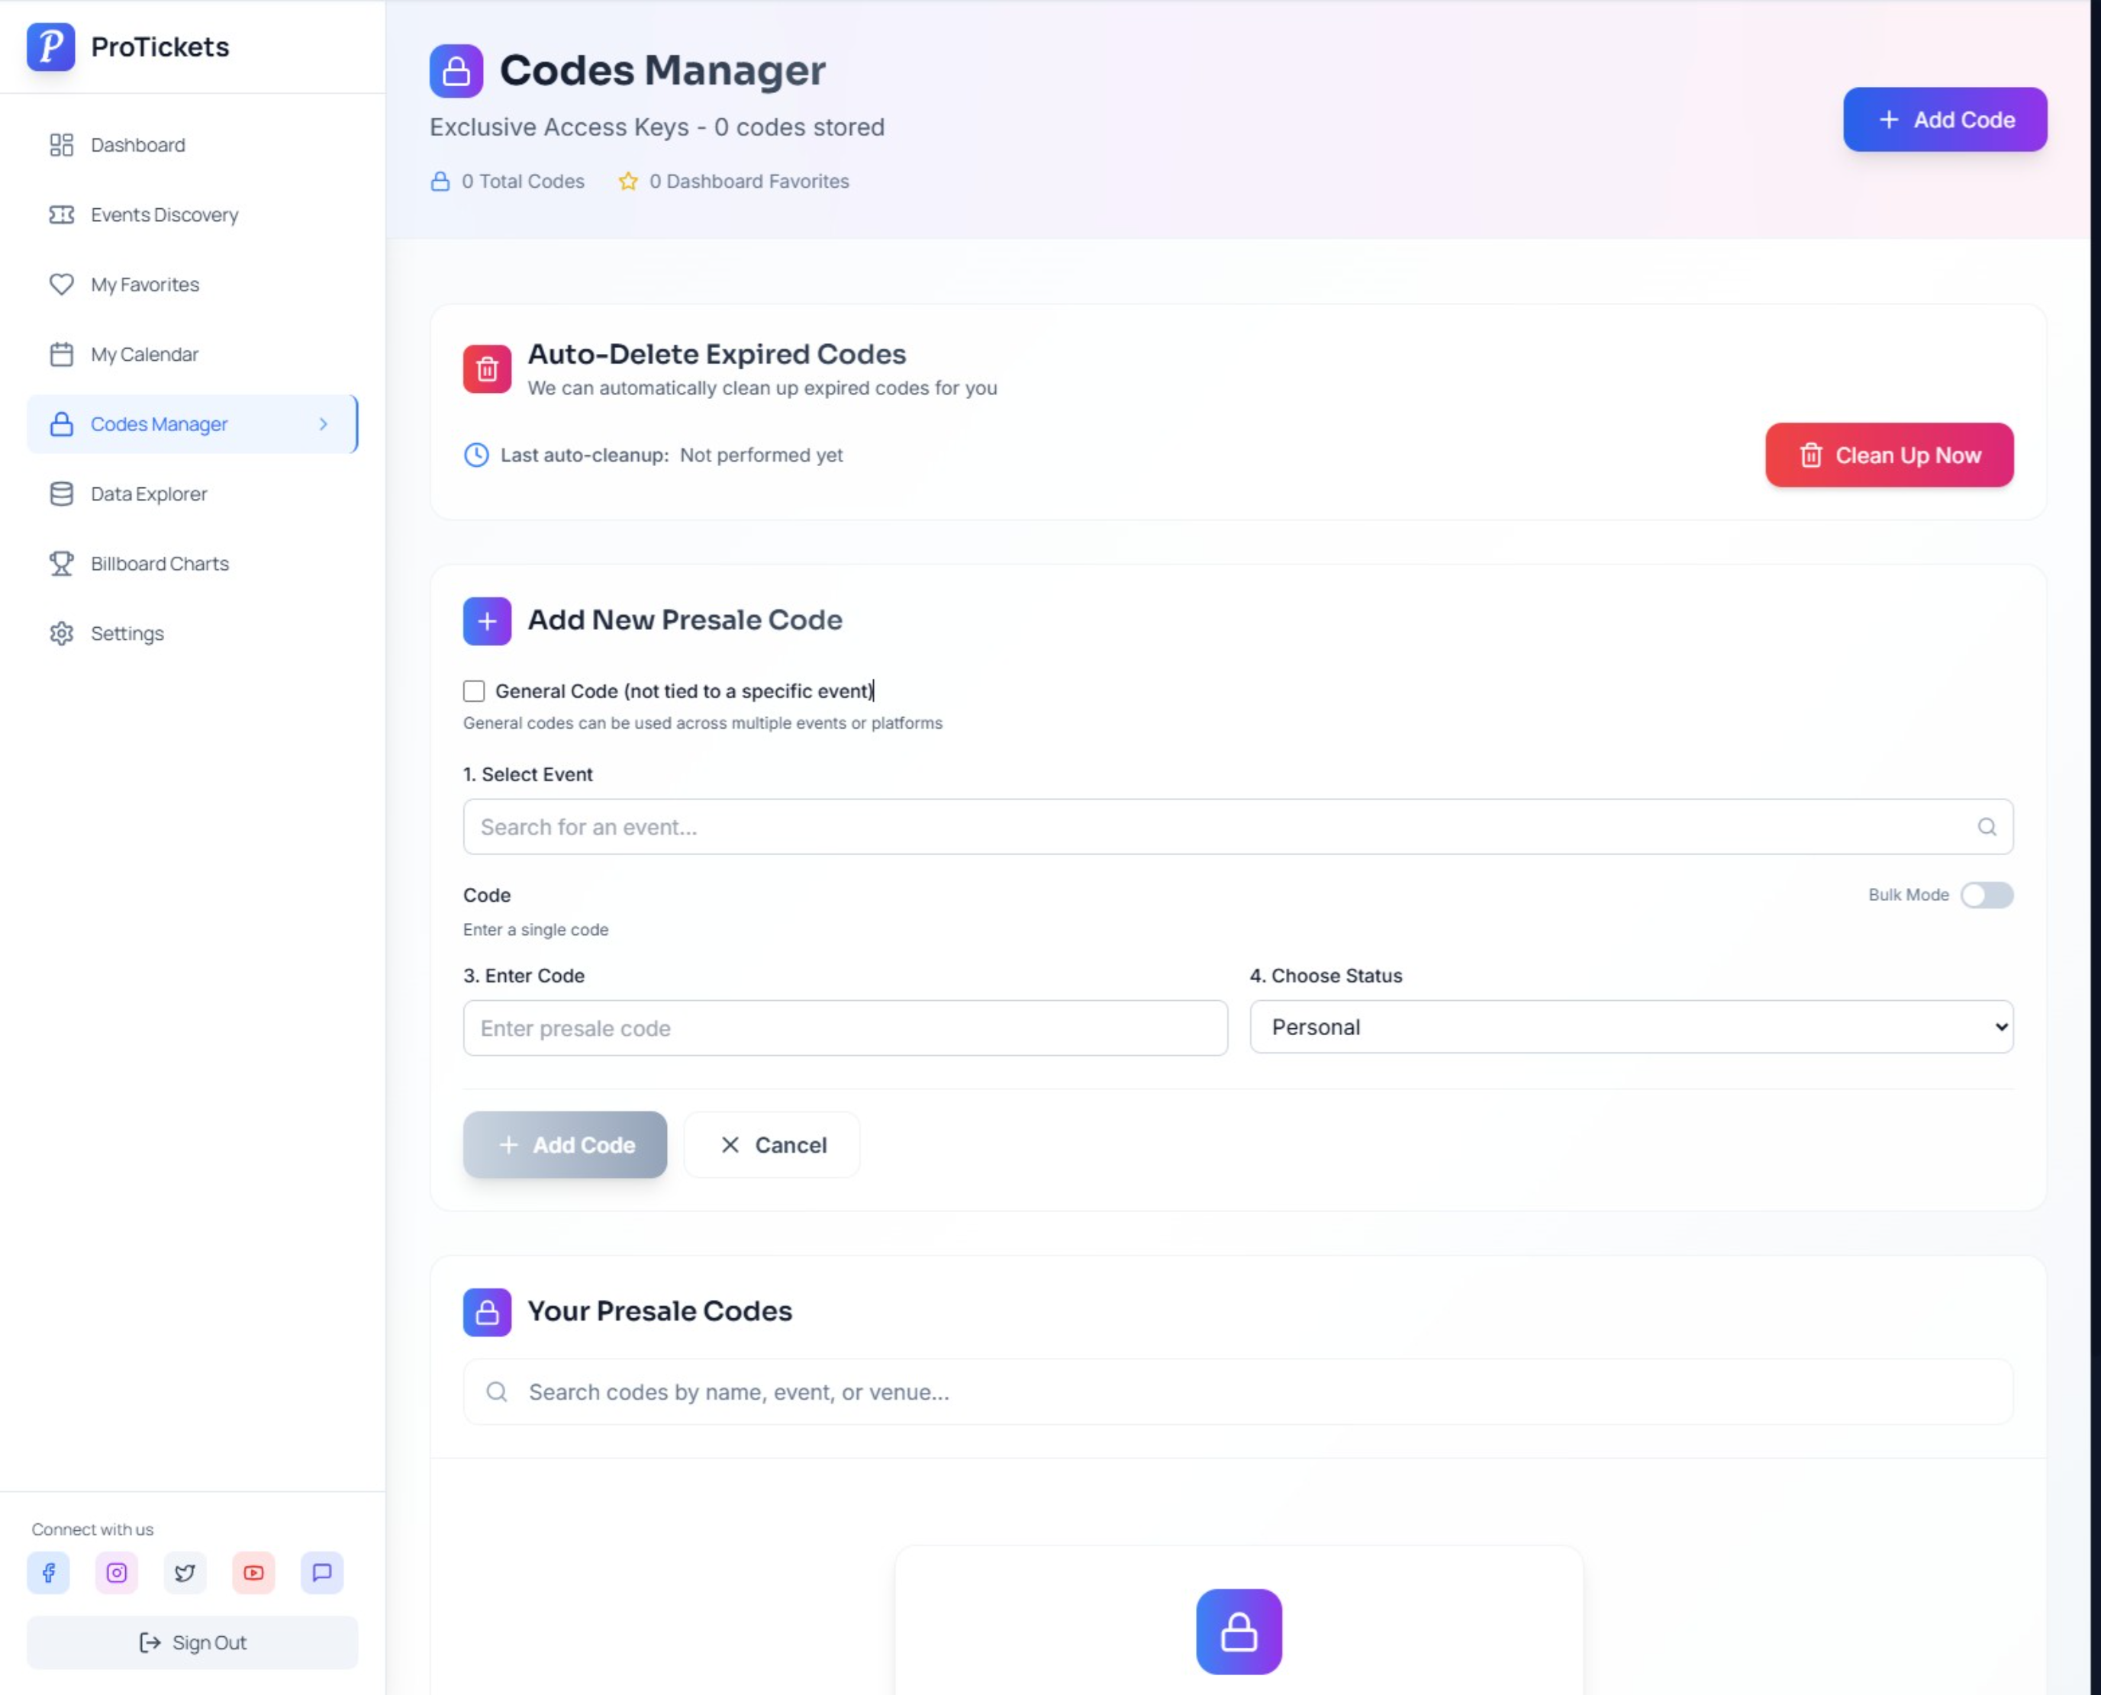Screen dimensions: 2101x1695
Task: Open Events Discovery page
Action: pos(192,215)
